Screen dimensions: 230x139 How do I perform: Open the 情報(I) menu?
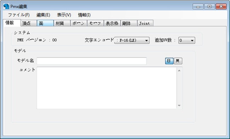tap(84, 15)
